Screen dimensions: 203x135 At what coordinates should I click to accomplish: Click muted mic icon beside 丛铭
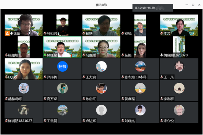123,55
